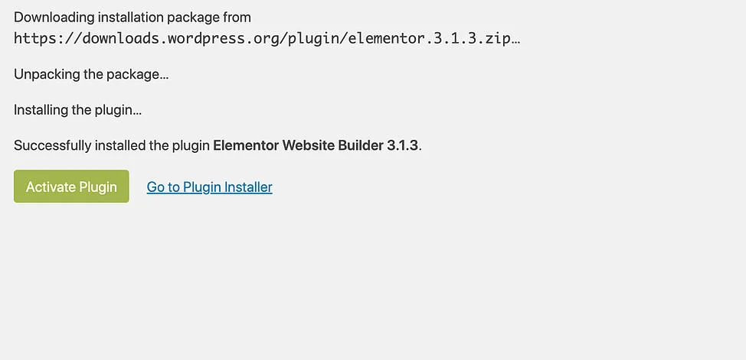Screen dimensions: 746x360
Task: Click 'https://' at the start of the URL
Action: coord(48,38)
